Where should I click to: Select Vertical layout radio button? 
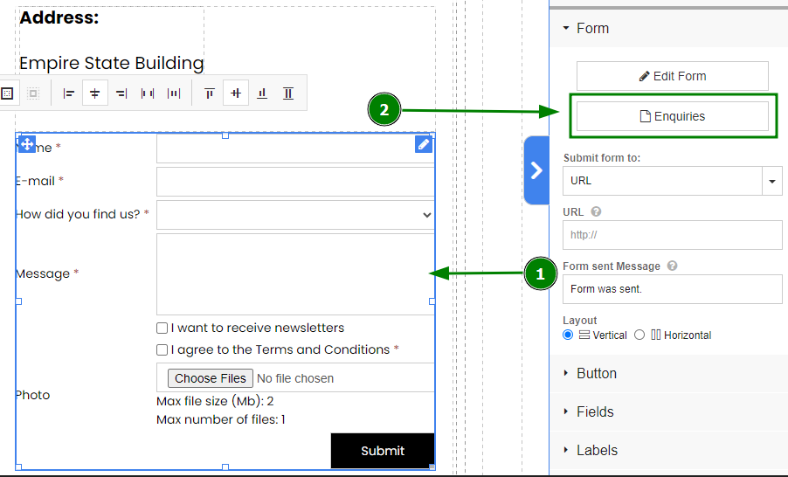pos(568,335)
